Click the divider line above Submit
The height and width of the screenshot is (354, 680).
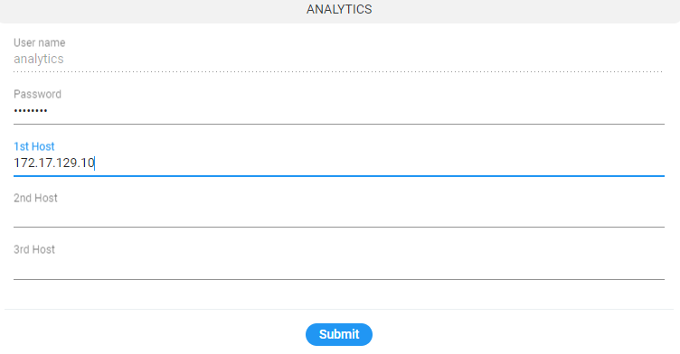(x=339, y=310)
